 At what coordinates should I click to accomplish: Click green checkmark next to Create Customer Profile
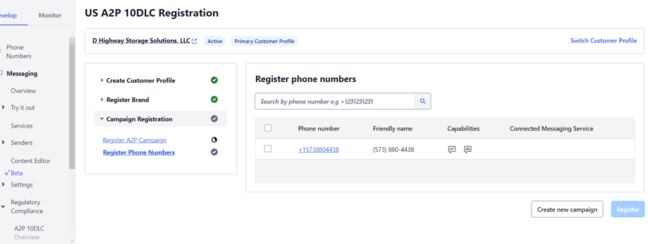pyautogui.click(x=214, y=80)
